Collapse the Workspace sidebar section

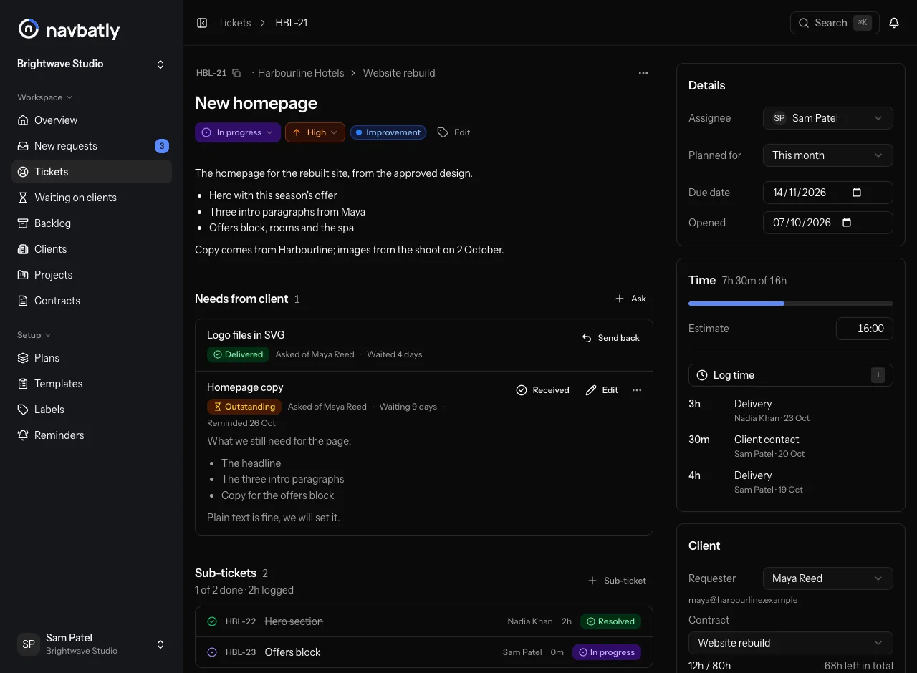(x=44, y=97)
